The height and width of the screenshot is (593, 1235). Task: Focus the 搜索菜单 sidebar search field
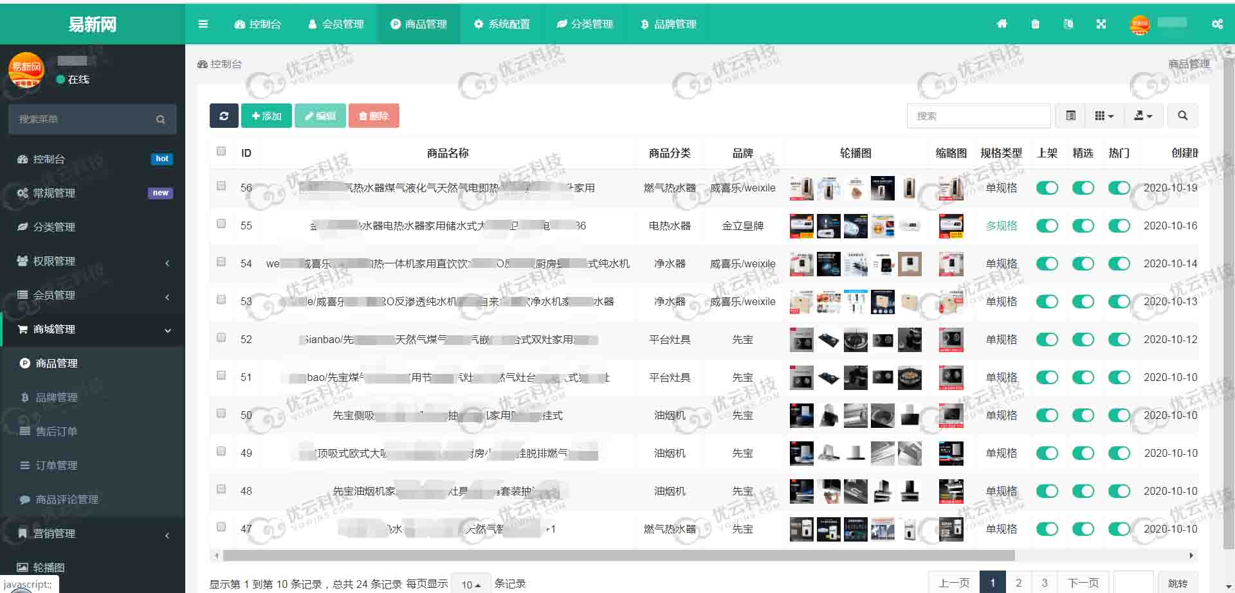pos(81,119)
